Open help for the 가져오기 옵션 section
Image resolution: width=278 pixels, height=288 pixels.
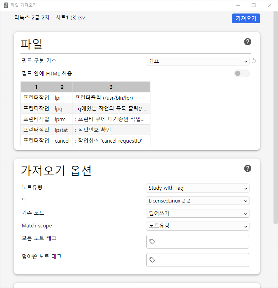tap(247, 169)
